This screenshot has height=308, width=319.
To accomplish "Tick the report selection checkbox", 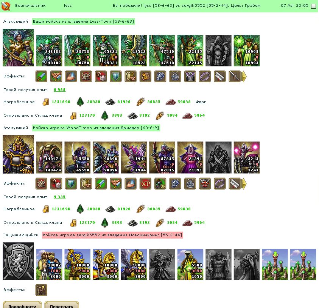I will tap(313, 6).
